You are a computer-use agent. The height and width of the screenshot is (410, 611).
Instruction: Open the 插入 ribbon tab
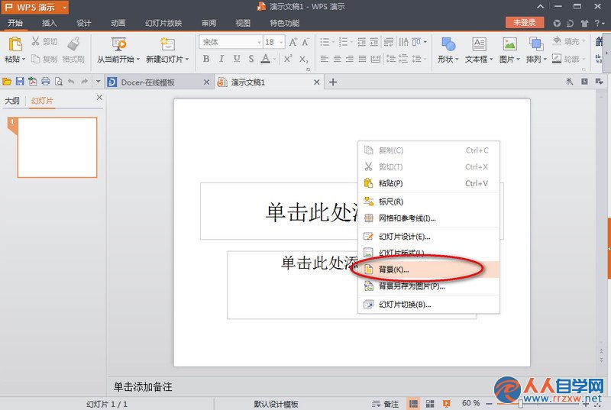click(49, 23)
